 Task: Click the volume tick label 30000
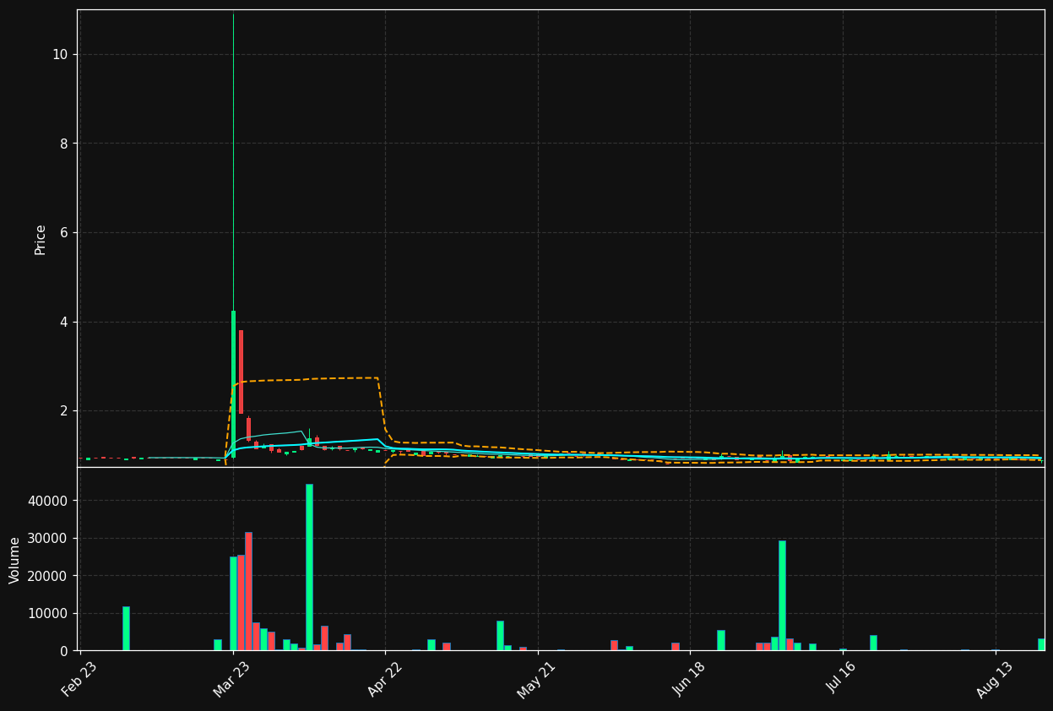tap(48, 538)
